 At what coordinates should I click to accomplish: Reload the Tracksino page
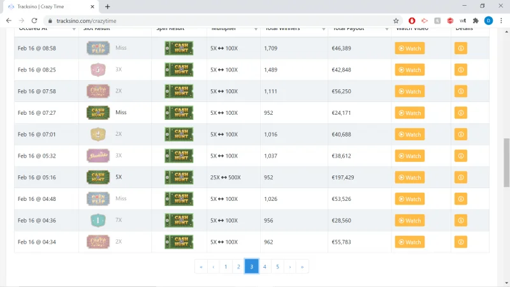34,20
